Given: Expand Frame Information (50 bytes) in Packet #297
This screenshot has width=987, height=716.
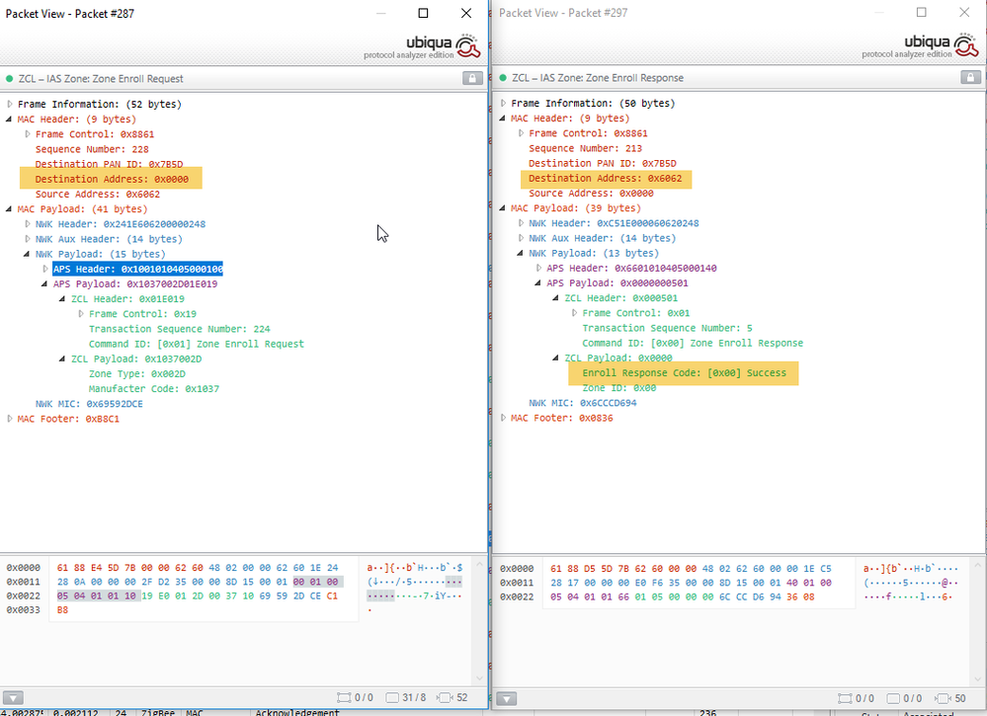Looking at the screenshot, I should click(503, 103).
